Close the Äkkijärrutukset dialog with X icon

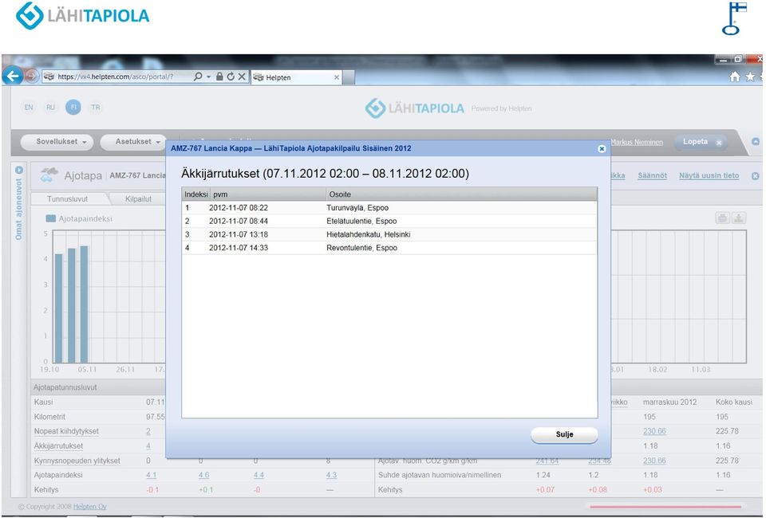pos(602,149)
